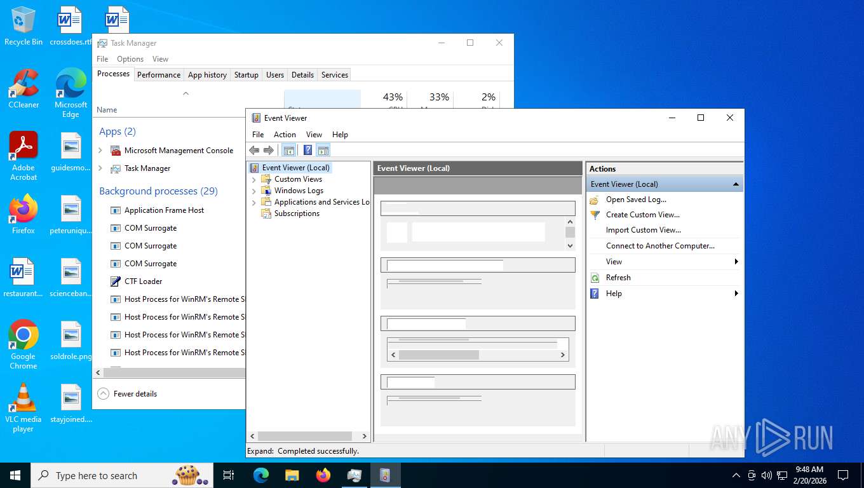Screen dimensions: 864x488
Task: Click the Back arrow in Event Viewer toolbar
Action: [254, 151]
